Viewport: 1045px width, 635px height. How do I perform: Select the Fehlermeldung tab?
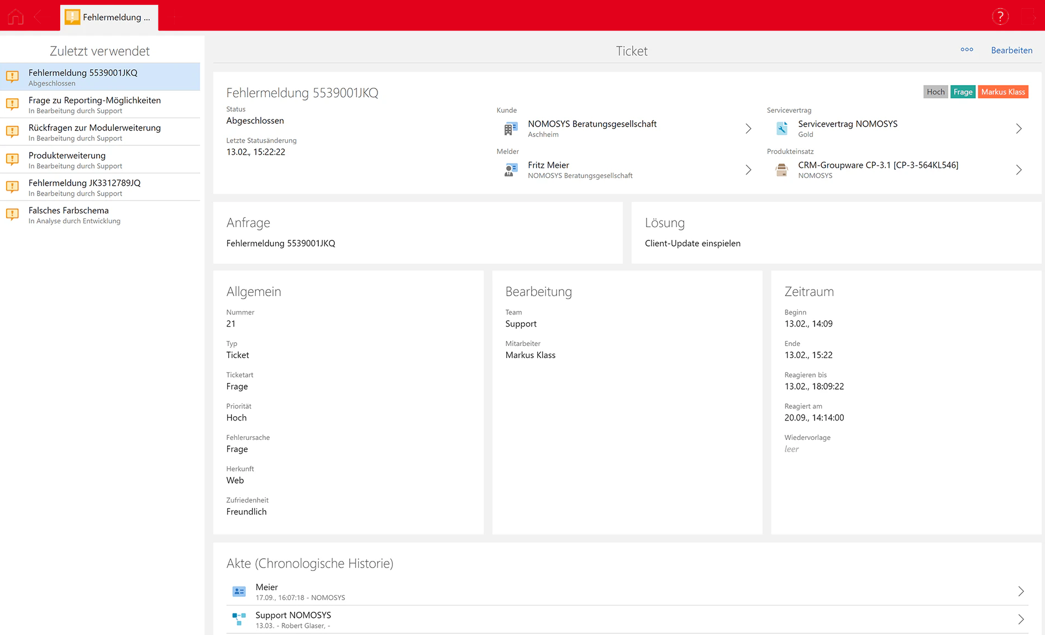tap(109, 17)
